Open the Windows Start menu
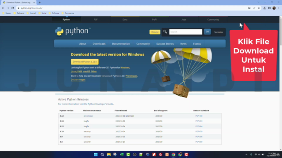This screenshot has height=158, width=282. tap(96, 154)
